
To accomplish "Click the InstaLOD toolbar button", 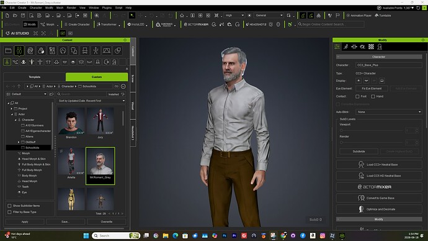I will click(x=136, y=24).
